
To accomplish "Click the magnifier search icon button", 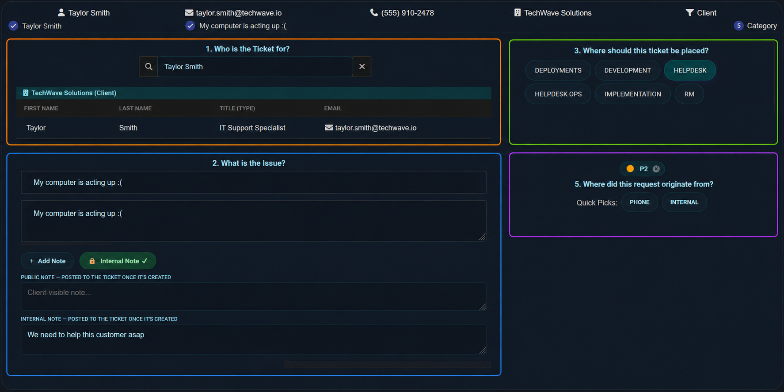I will [148, 67].
